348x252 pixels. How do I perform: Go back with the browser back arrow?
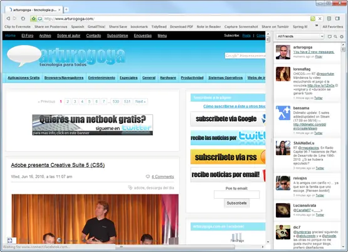tap(8, 19)
